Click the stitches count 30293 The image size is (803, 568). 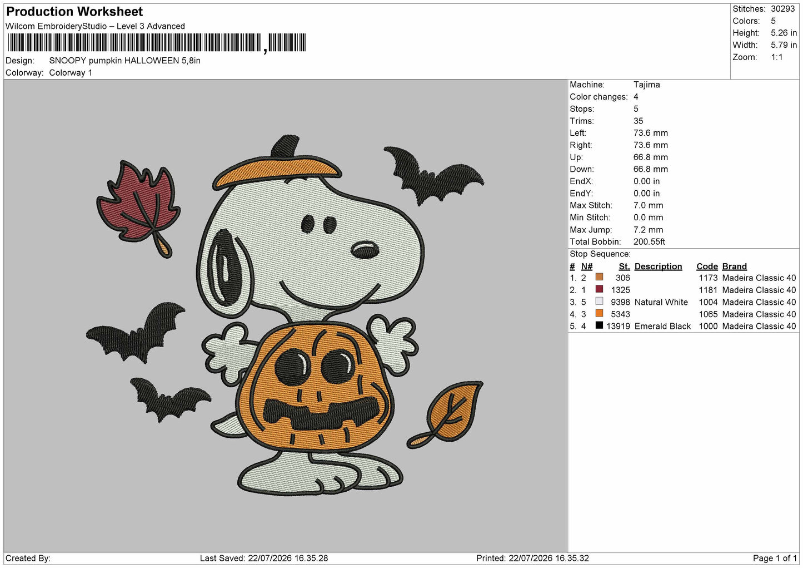(x=783, y=9)
